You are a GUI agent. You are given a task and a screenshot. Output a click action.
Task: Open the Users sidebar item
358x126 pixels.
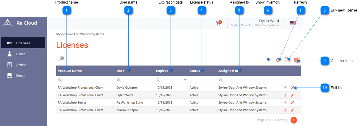tap(20, 54)
